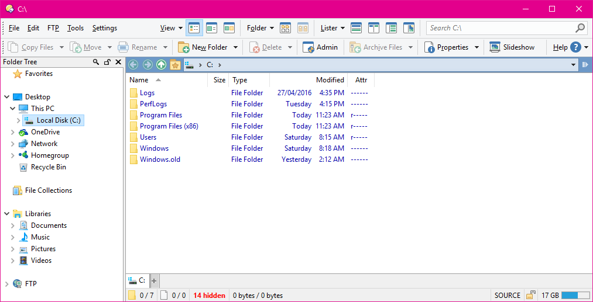Screen dimensions: 593x302
Task: Open the Favorites star folder icon
Action: click(x=174, y=65)
